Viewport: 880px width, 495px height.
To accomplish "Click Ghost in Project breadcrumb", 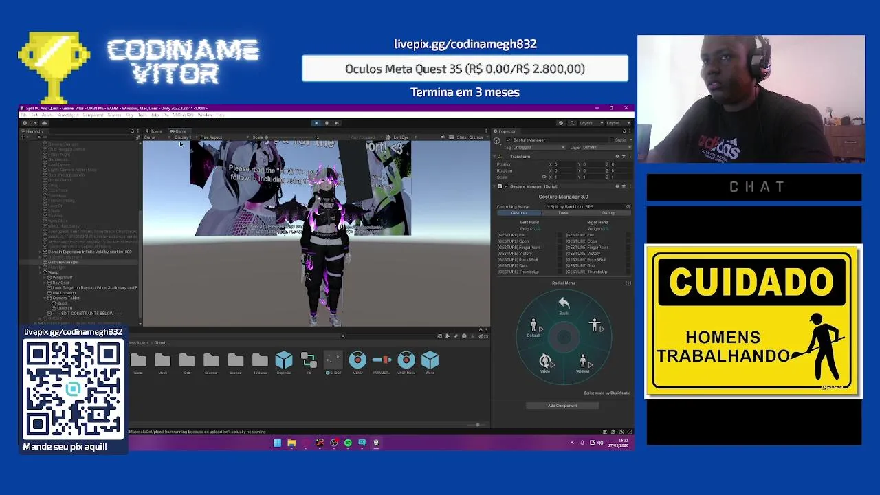I will pyautogui.click(x=160, y=343).
